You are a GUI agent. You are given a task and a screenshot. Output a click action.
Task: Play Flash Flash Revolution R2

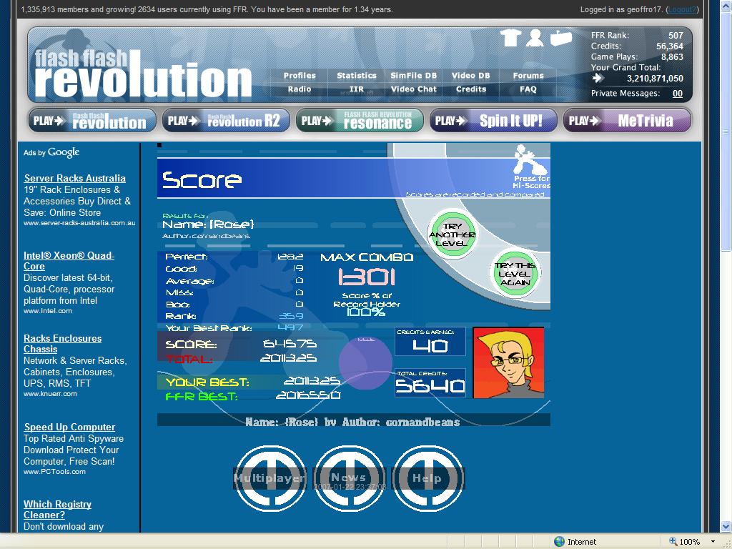click(226, 121)
